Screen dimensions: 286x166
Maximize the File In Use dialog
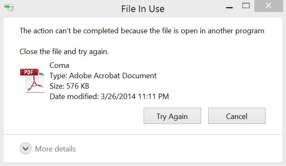[246, 6]
